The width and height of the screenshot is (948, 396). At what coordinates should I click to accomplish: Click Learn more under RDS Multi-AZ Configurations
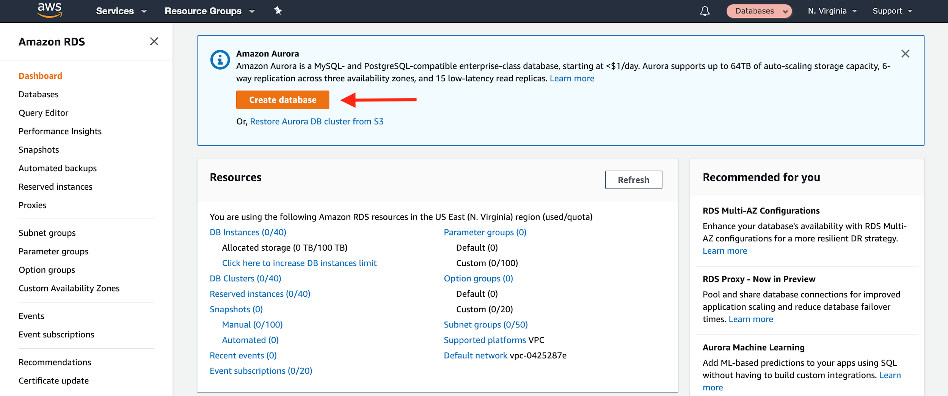[725, 250]
